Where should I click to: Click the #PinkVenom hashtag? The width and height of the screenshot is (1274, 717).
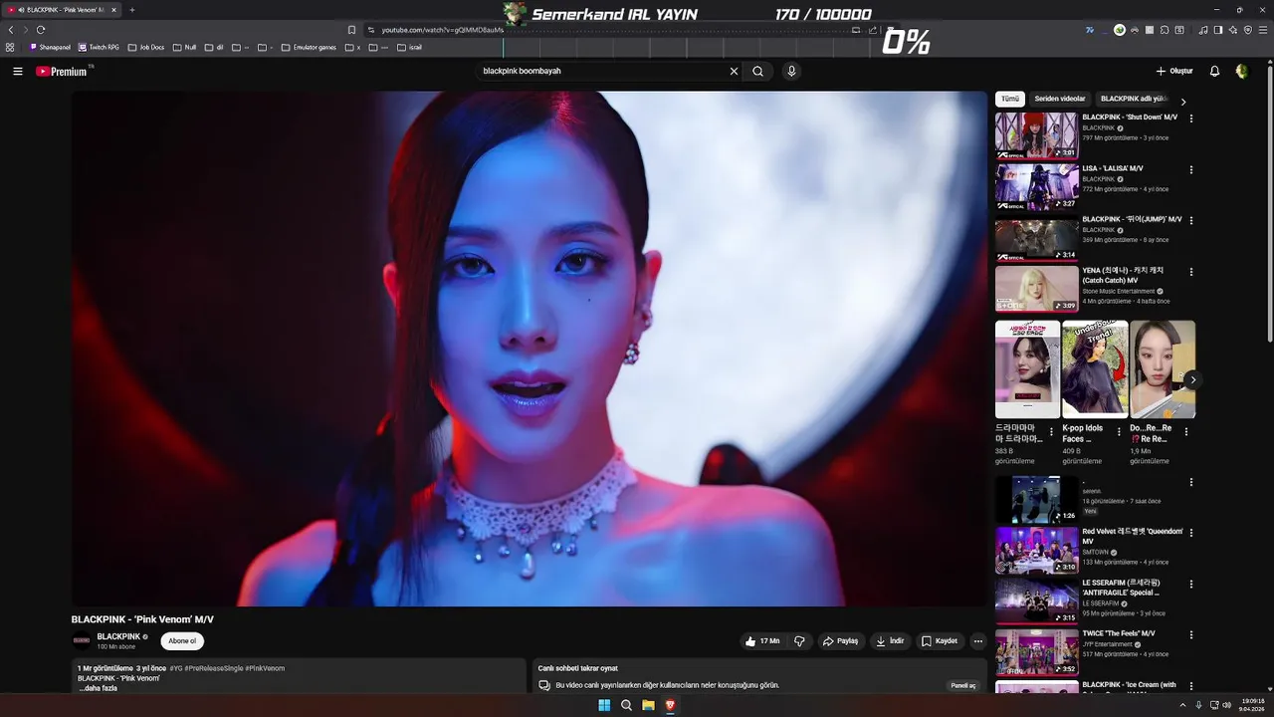[x=265, y=668]
